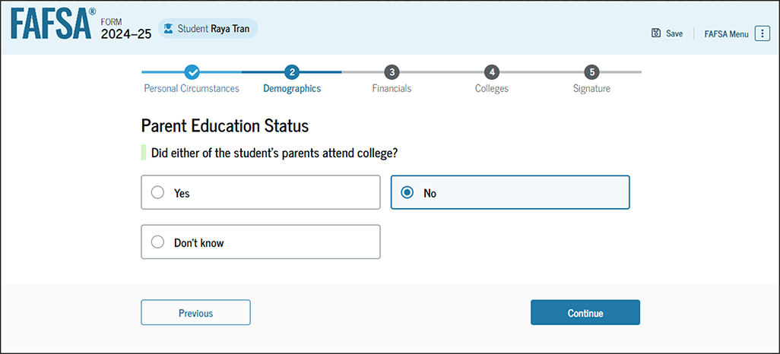The height and width of the screenshot is (354, 780).
Task: Click step 5 Signature circle
Action: [x=591, y=72]
